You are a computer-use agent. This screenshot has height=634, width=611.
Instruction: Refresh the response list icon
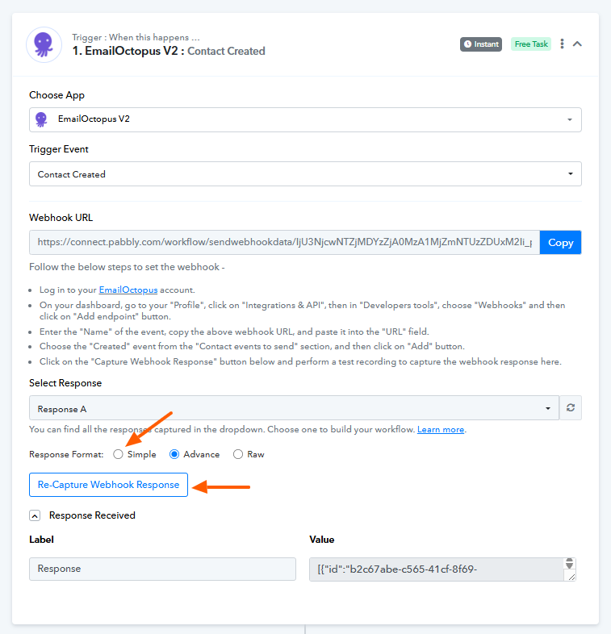click(571, 408)
